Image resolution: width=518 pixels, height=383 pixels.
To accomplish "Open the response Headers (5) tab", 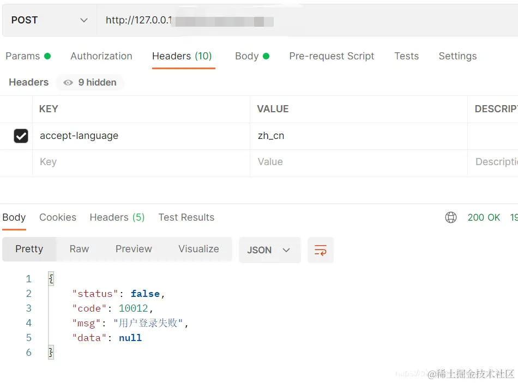I will [117, 217].
